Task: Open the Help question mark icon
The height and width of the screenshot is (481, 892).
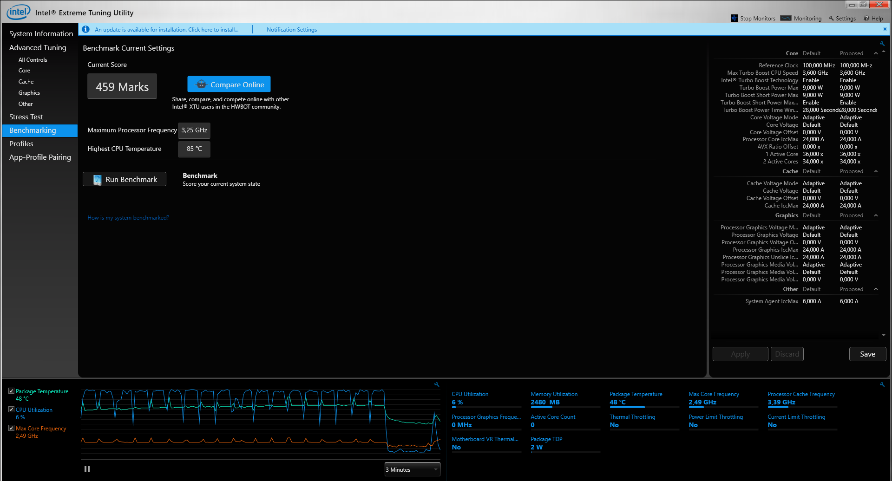Action: [866, 19]
